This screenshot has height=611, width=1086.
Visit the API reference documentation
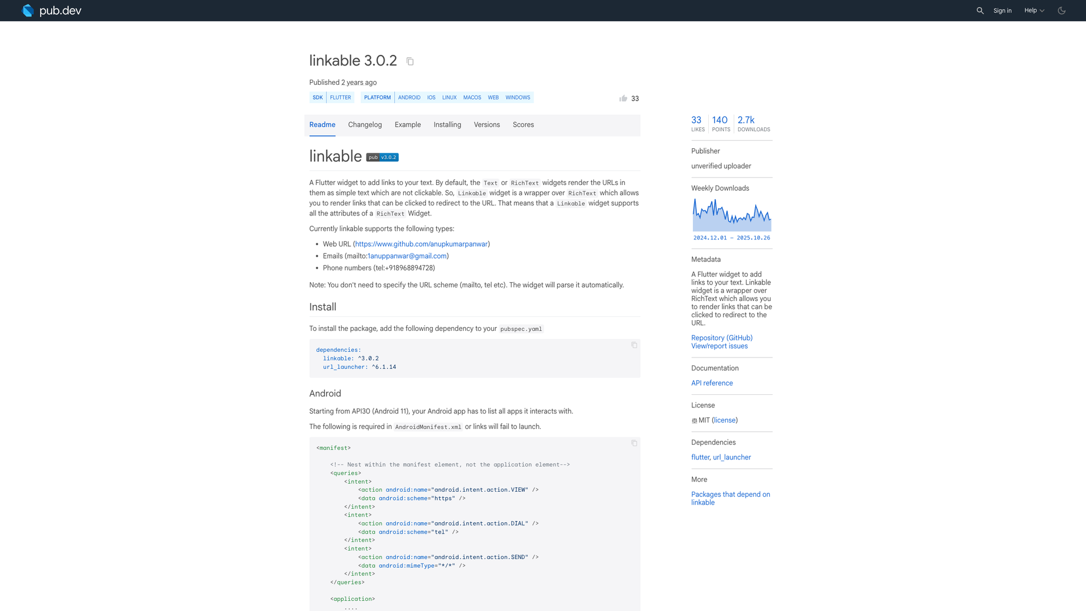tap(712, 383)
